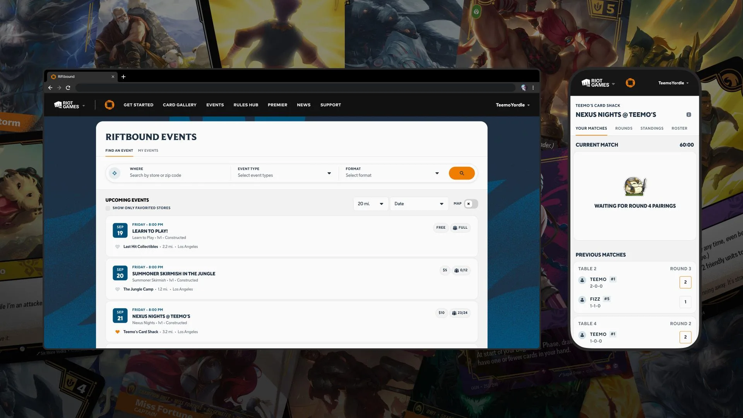The width and height of the screenshot is (743, 418).
Task: Click the browser back arrow
Action: point(50,88)
